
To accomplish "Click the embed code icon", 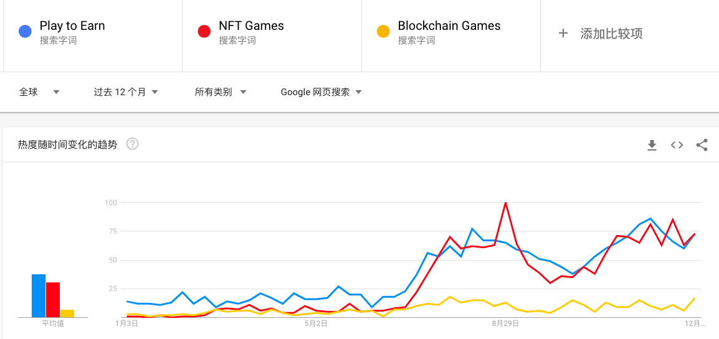I will tap(677, 145).
